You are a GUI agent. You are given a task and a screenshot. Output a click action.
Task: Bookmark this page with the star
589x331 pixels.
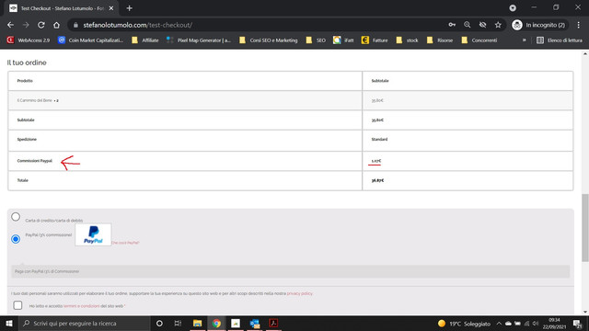click(x=498, y=25)
